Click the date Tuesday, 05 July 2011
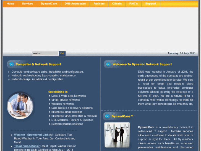Screen dimensions: 201x151 tap(182, 53)
